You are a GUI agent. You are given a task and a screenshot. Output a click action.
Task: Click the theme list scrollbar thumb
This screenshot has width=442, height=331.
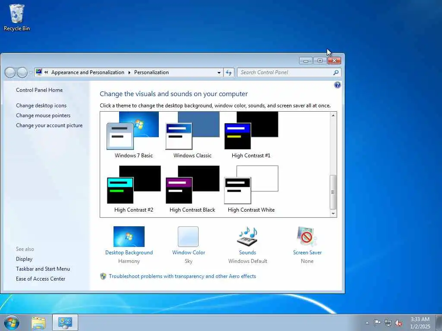333,192
